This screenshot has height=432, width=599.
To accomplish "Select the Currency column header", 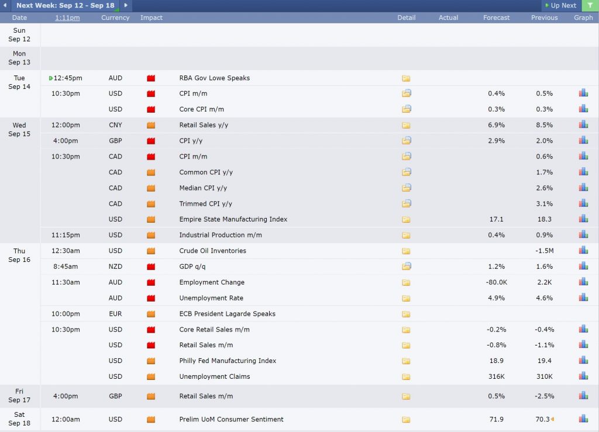I will [115, 18].
